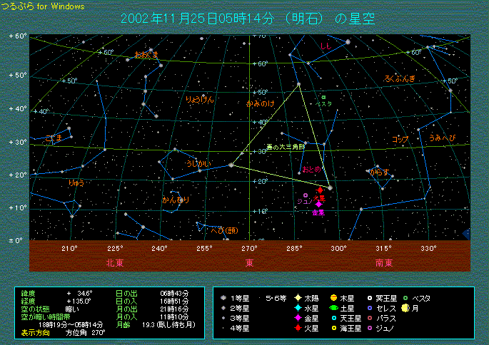Click the 南東 (Southeast) direction label
The image size is (489, 345).
click(x=383, y=262)
